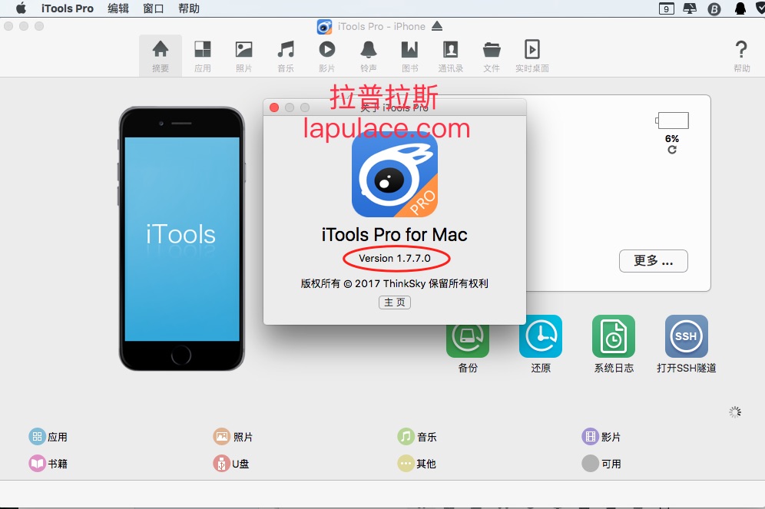Click the 版权所有 © 2017 ThinkSky copyright text
The height and width of the screenshot is (509, 765).
tap(394, 284)
